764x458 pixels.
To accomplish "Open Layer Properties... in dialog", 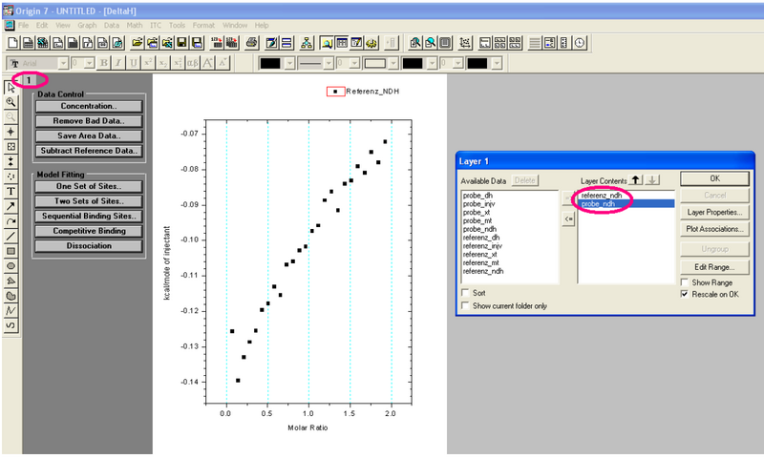I will point(714,212).
